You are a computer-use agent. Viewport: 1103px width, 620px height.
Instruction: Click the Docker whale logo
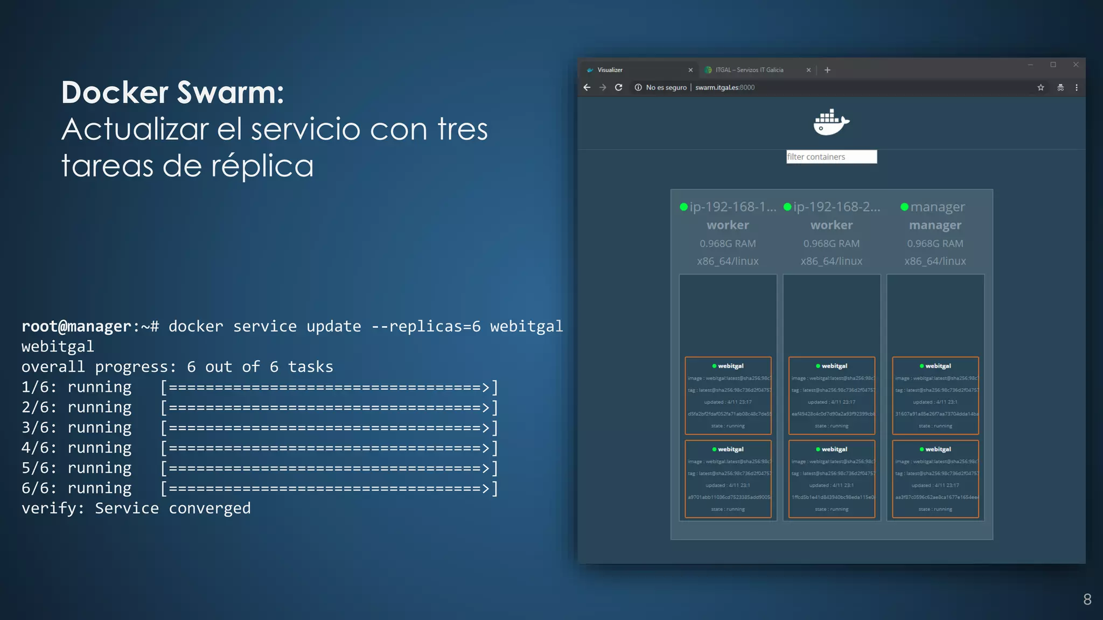(x=831, y=122)
